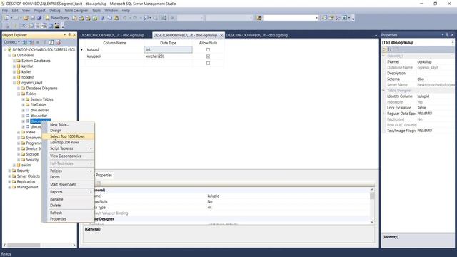Toggle Allow Nulls for kulupid column

point(208,49)
